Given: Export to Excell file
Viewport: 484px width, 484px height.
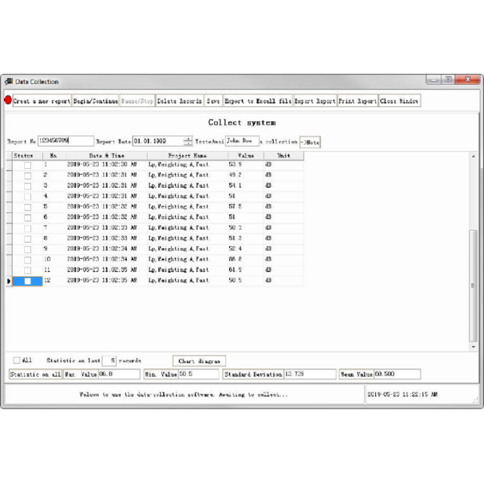Looking at the screenshot, I should (258, 101).
